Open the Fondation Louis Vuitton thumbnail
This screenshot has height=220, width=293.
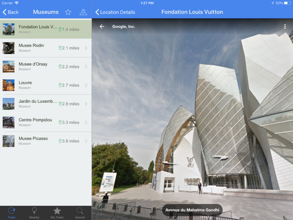click(x=8, y=29)
